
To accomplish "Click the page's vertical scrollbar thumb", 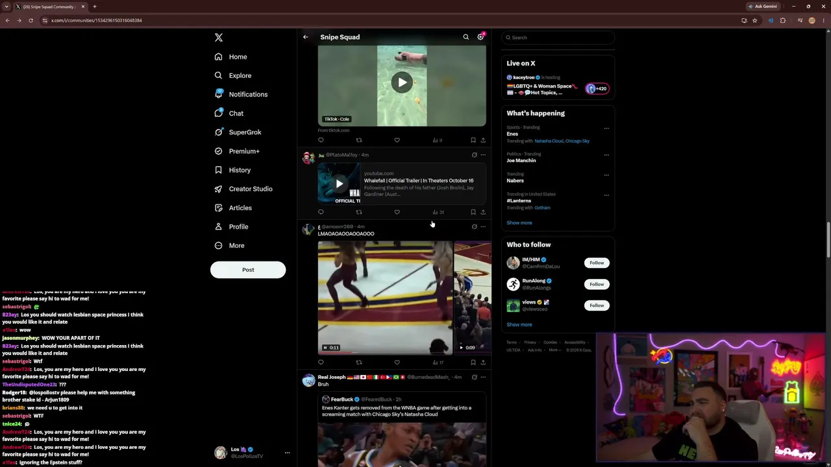I will pos(828,240).
